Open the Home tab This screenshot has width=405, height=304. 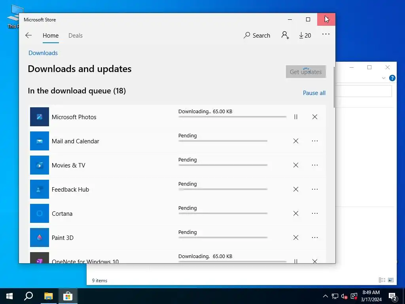[51, 35]
